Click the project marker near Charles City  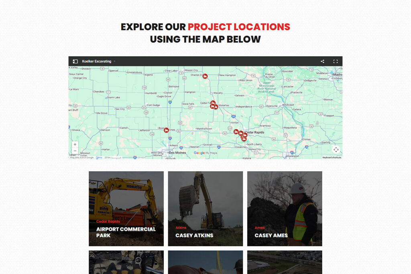(x=205, y=76)
